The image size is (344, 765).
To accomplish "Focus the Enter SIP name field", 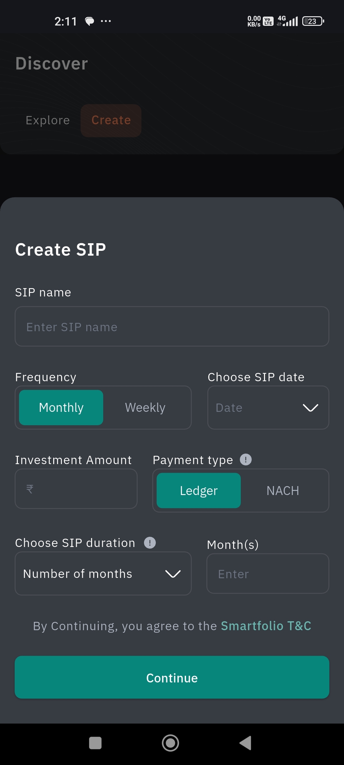I will coord(172,327).
